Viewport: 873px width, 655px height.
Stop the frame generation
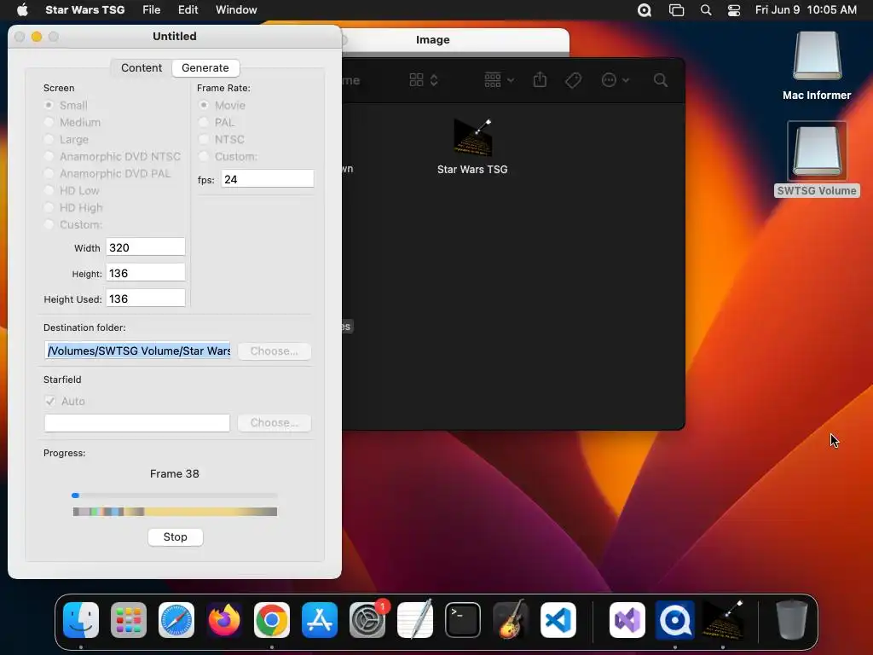176,537
